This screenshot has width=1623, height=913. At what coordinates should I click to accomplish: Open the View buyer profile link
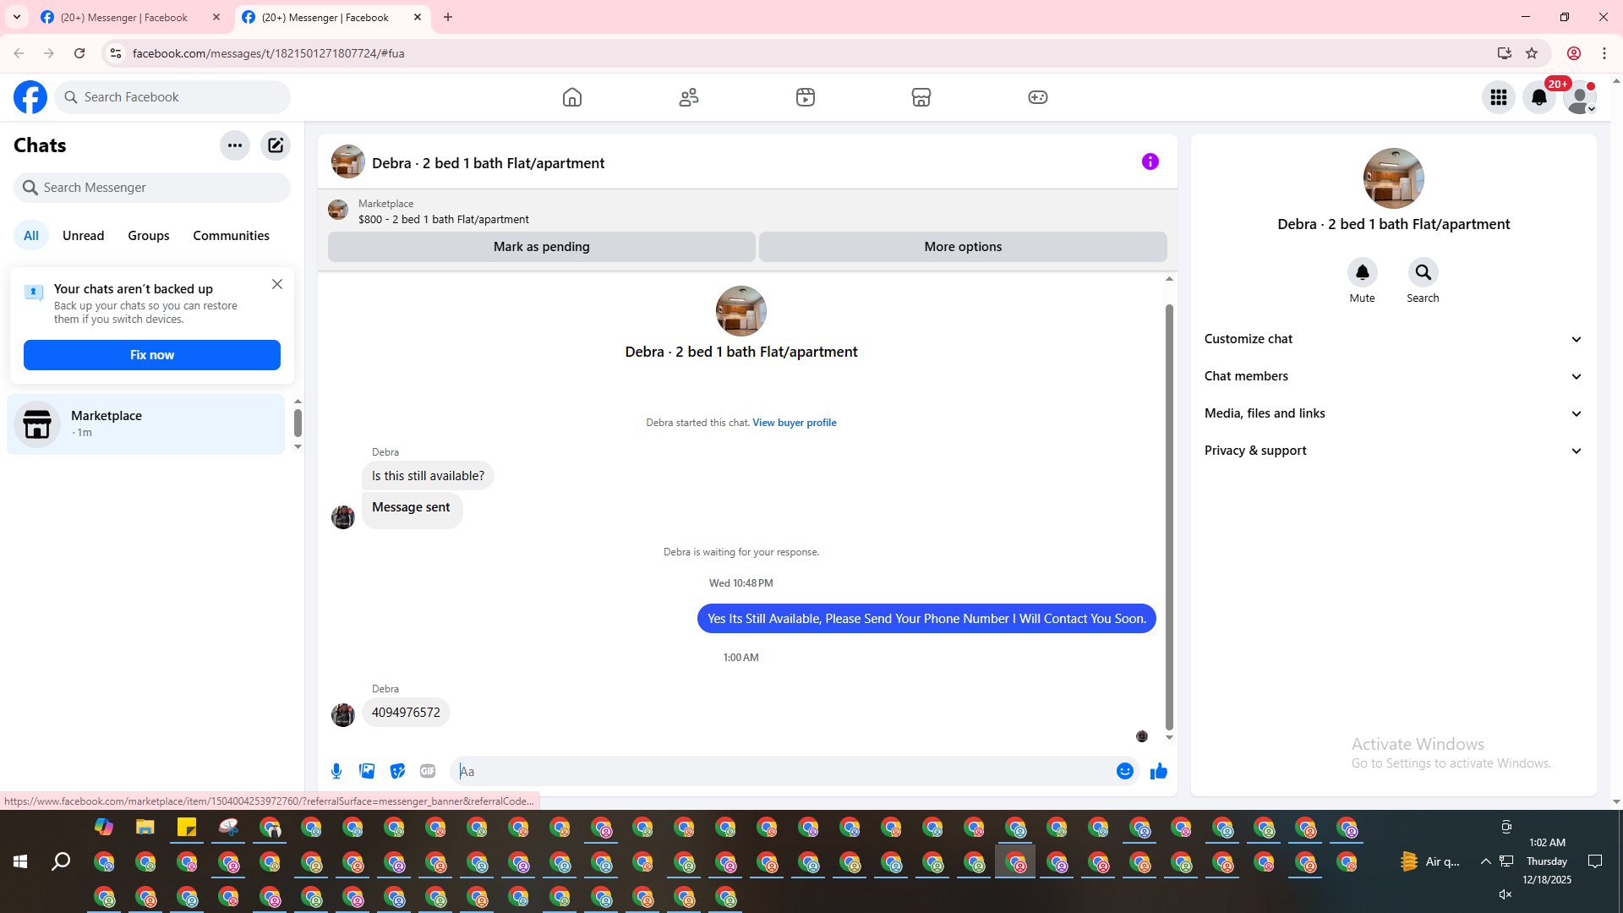794,423
